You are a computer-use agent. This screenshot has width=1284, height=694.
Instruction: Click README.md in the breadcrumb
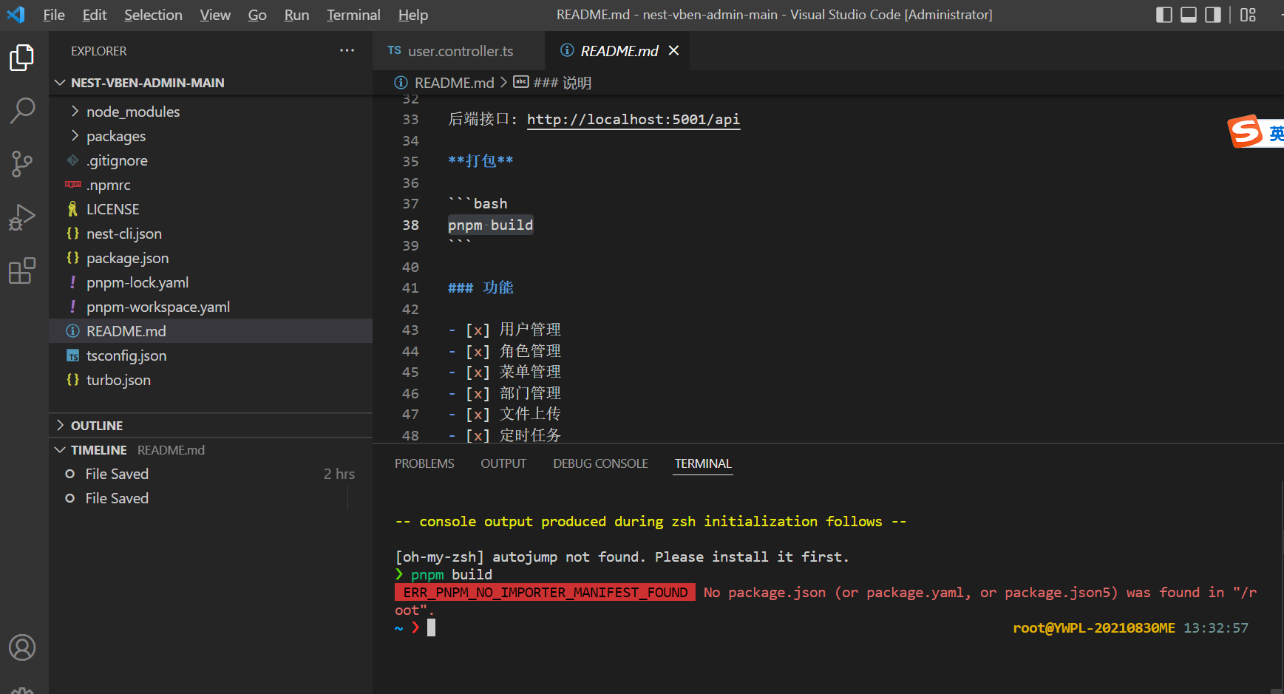[454, 83]
